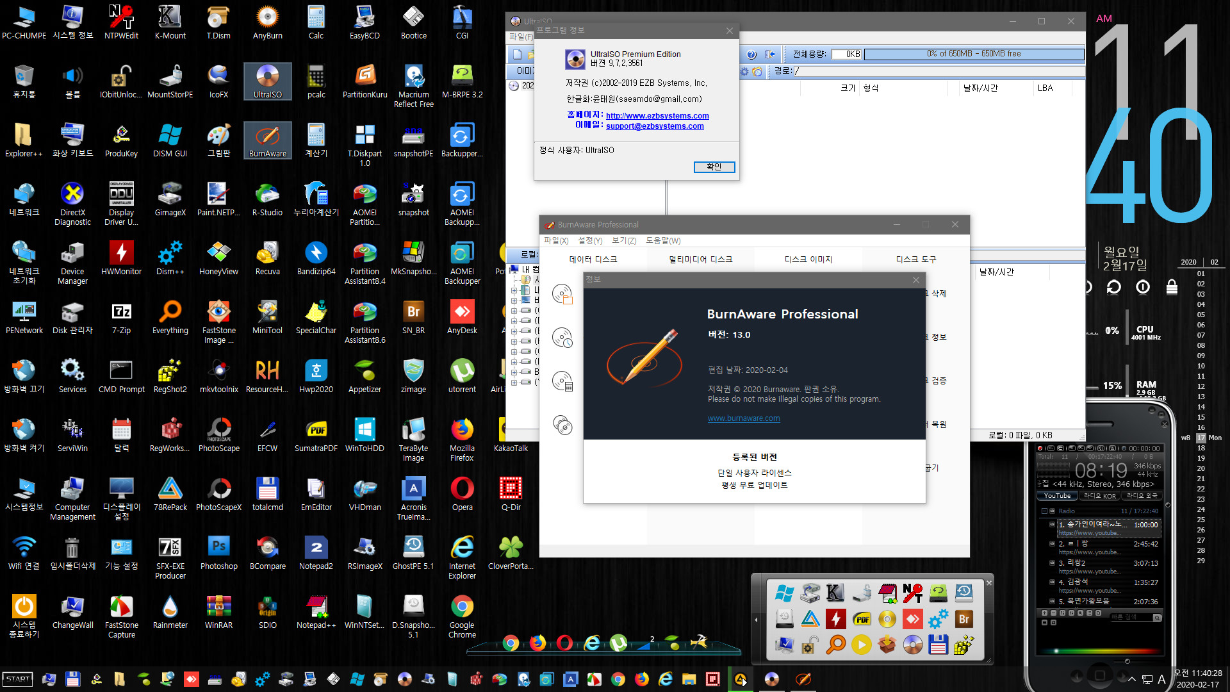Launch Macrium Reflect Free
This screenshot has width=1230, height=692.
(x=413, y=85)
